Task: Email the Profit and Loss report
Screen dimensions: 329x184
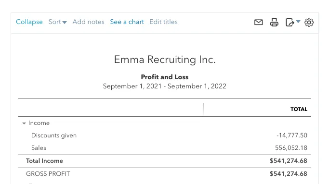Action: pos(258,22)
